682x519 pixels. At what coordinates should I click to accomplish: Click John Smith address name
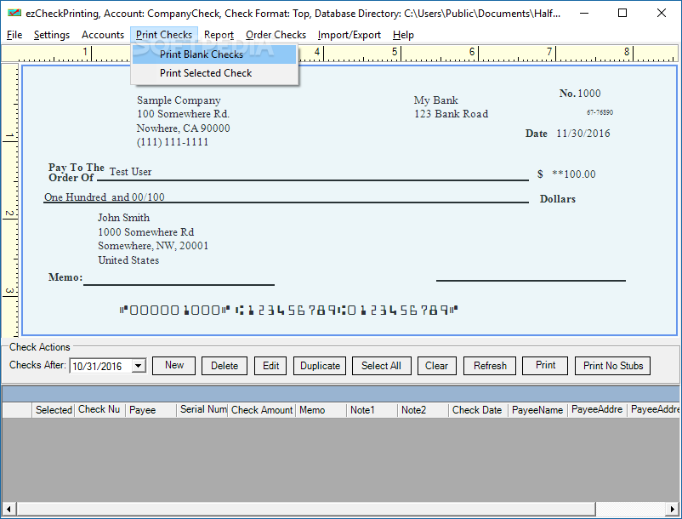[x=123, y=218]
